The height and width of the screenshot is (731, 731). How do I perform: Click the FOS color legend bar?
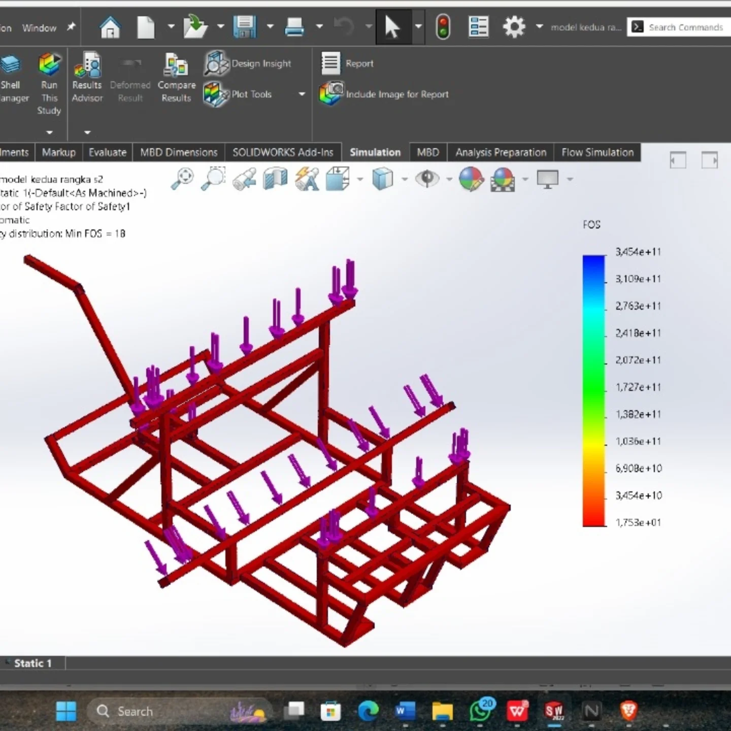point(593,390)
